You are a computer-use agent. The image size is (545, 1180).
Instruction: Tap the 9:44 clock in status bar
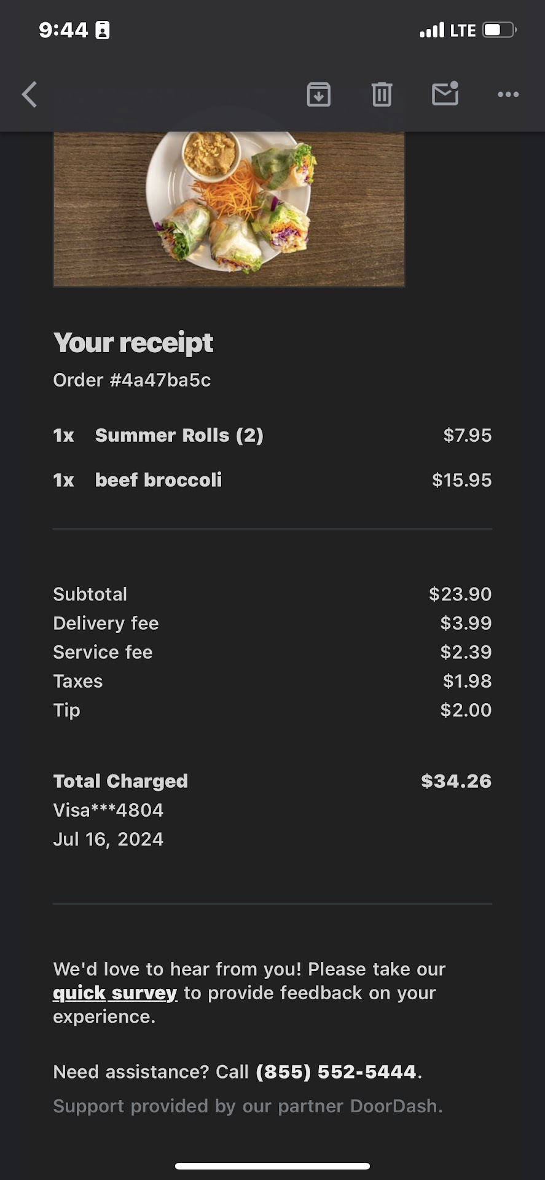click(63, 30)
